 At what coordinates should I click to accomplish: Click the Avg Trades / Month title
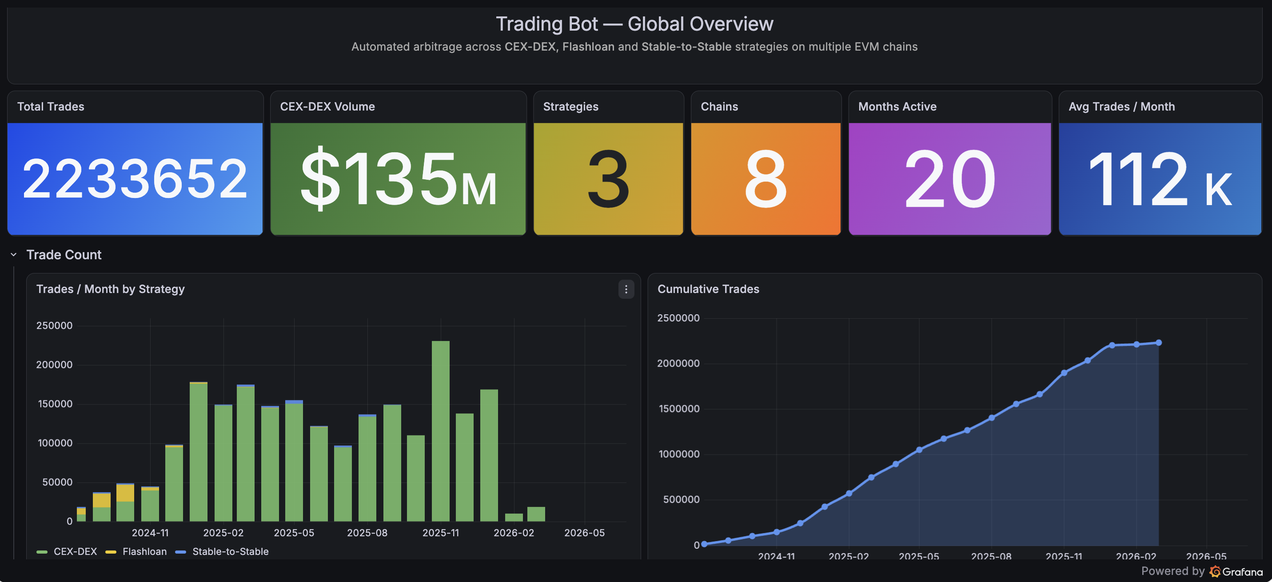pos(1121,107)
